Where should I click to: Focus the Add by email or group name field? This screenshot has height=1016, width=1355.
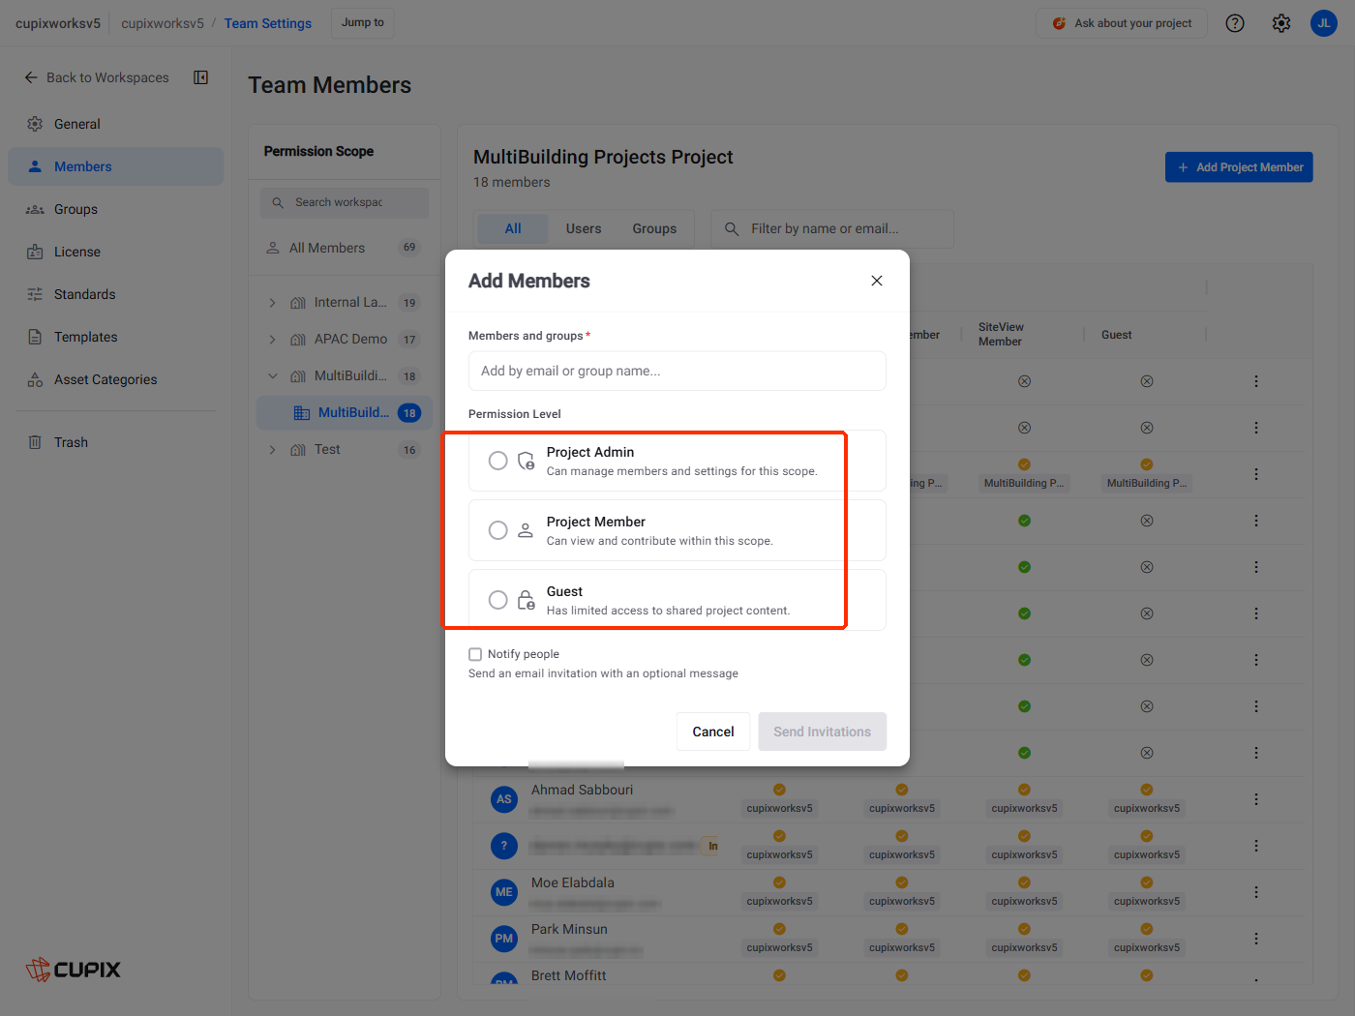coord(677,371)
